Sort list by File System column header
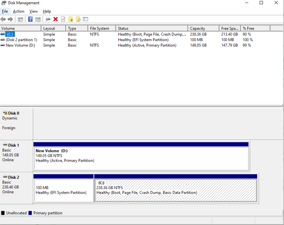 tap(99, 28)
